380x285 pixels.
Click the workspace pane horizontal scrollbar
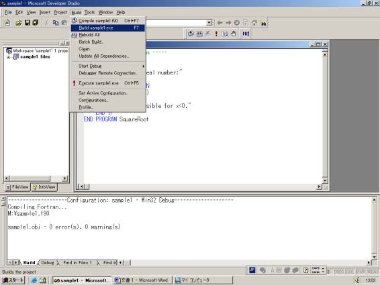click(36, 178)
